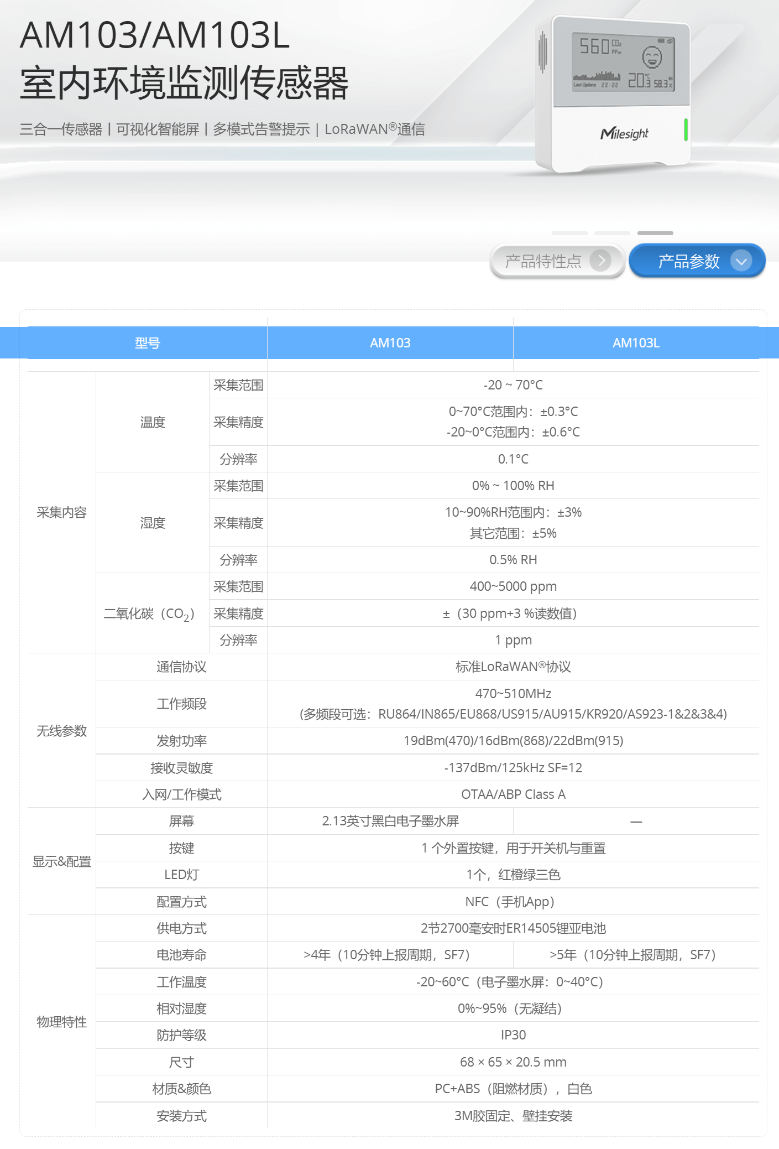The width and height of the screenshot is (779, 1149).
Task: Open the 产品特性点 tab
Action: (x=557, y=261)
